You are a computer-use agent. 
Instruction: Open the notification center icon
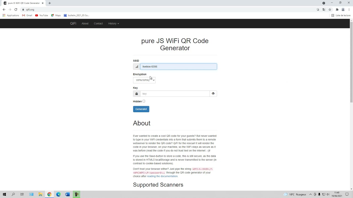347,194
